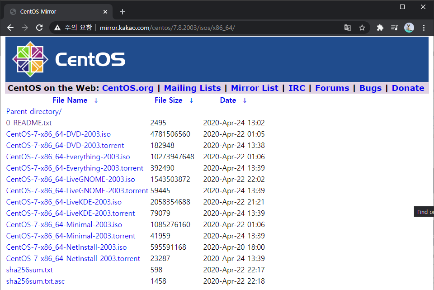Download the LiveGNOME-2003.iso file
The width and height of the screenshot is (434, 290).
71,180
